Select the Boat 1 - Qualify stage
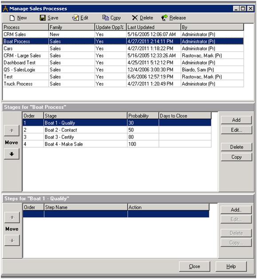This screenshot has height=279, width=257. [x=117, y=123]
